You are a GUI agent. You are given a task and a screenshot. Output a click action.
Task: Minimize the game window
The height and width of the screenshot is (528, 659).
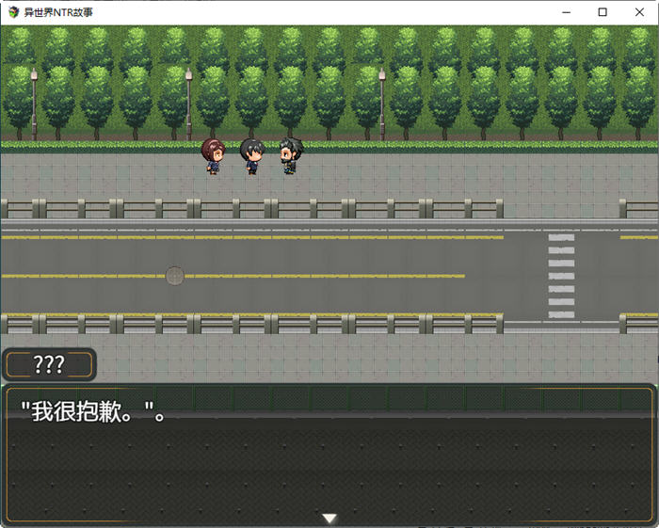pyautogui.click(x=559, y=12)
